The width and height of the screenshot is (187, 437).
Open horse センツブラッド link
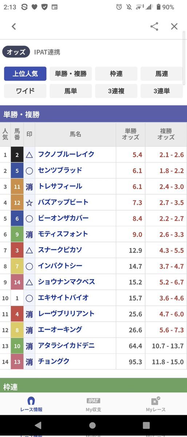point(60,170)
